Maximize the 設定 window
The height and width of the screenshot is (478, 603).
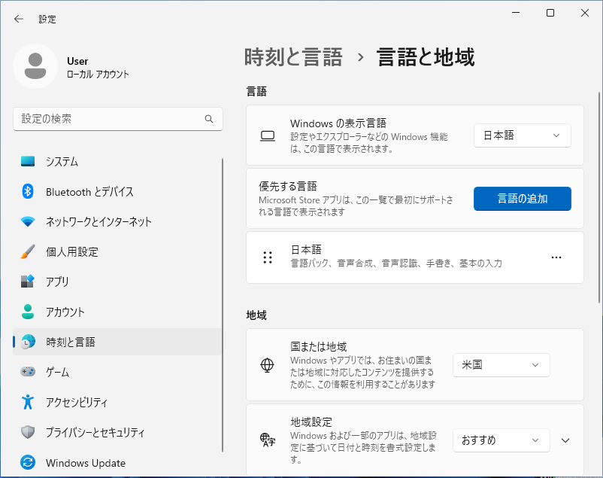point(550,13)
